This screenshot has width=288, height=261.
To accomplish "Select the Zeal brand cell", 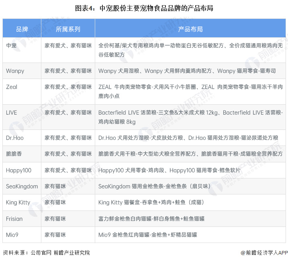I will tap(22, 91).
